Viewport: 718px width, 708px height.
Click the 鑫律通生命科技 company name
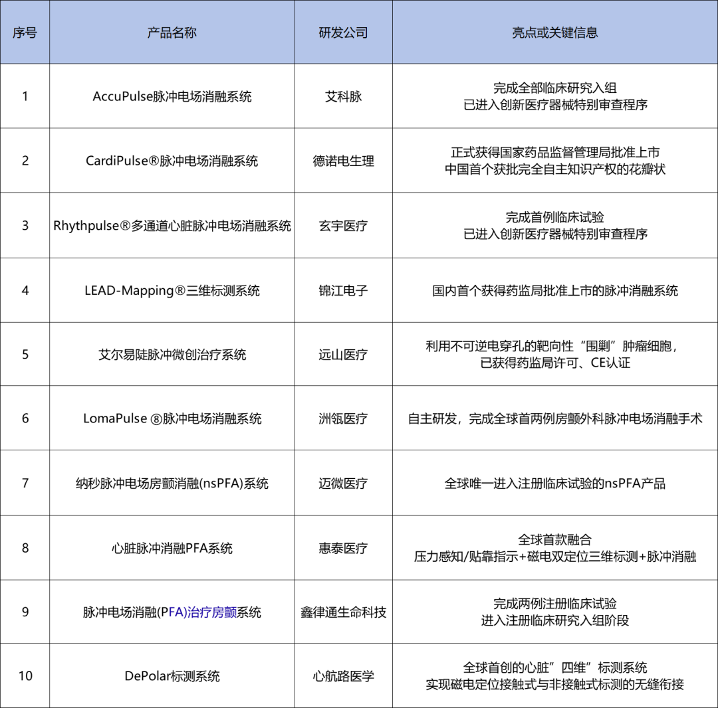343,611
